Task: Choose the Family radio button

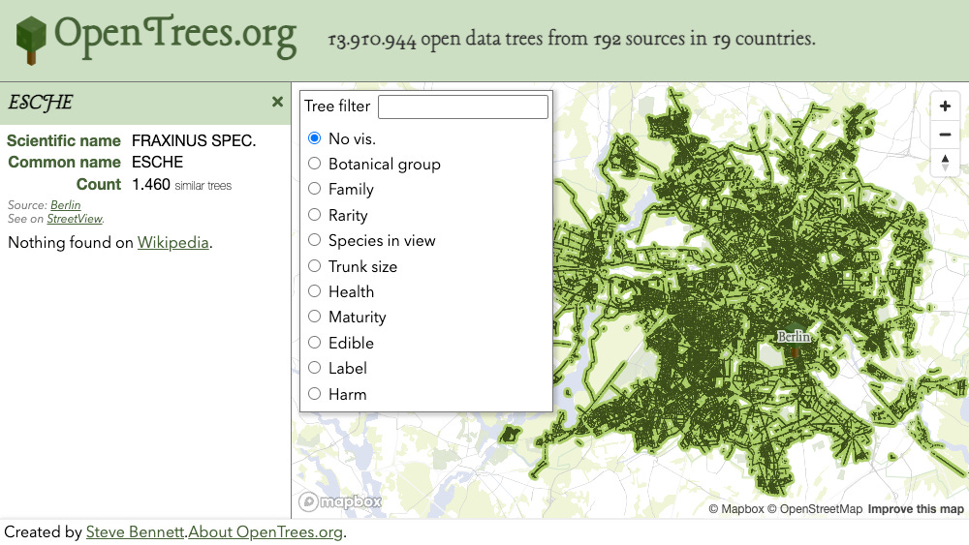Action: pos(315,189)
